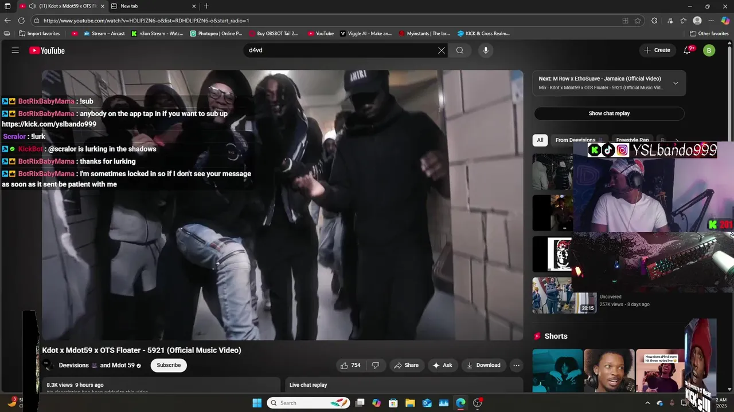The image size is (734, 412).
Task: Reload the page in the browser
Action: tap(22, 21)
